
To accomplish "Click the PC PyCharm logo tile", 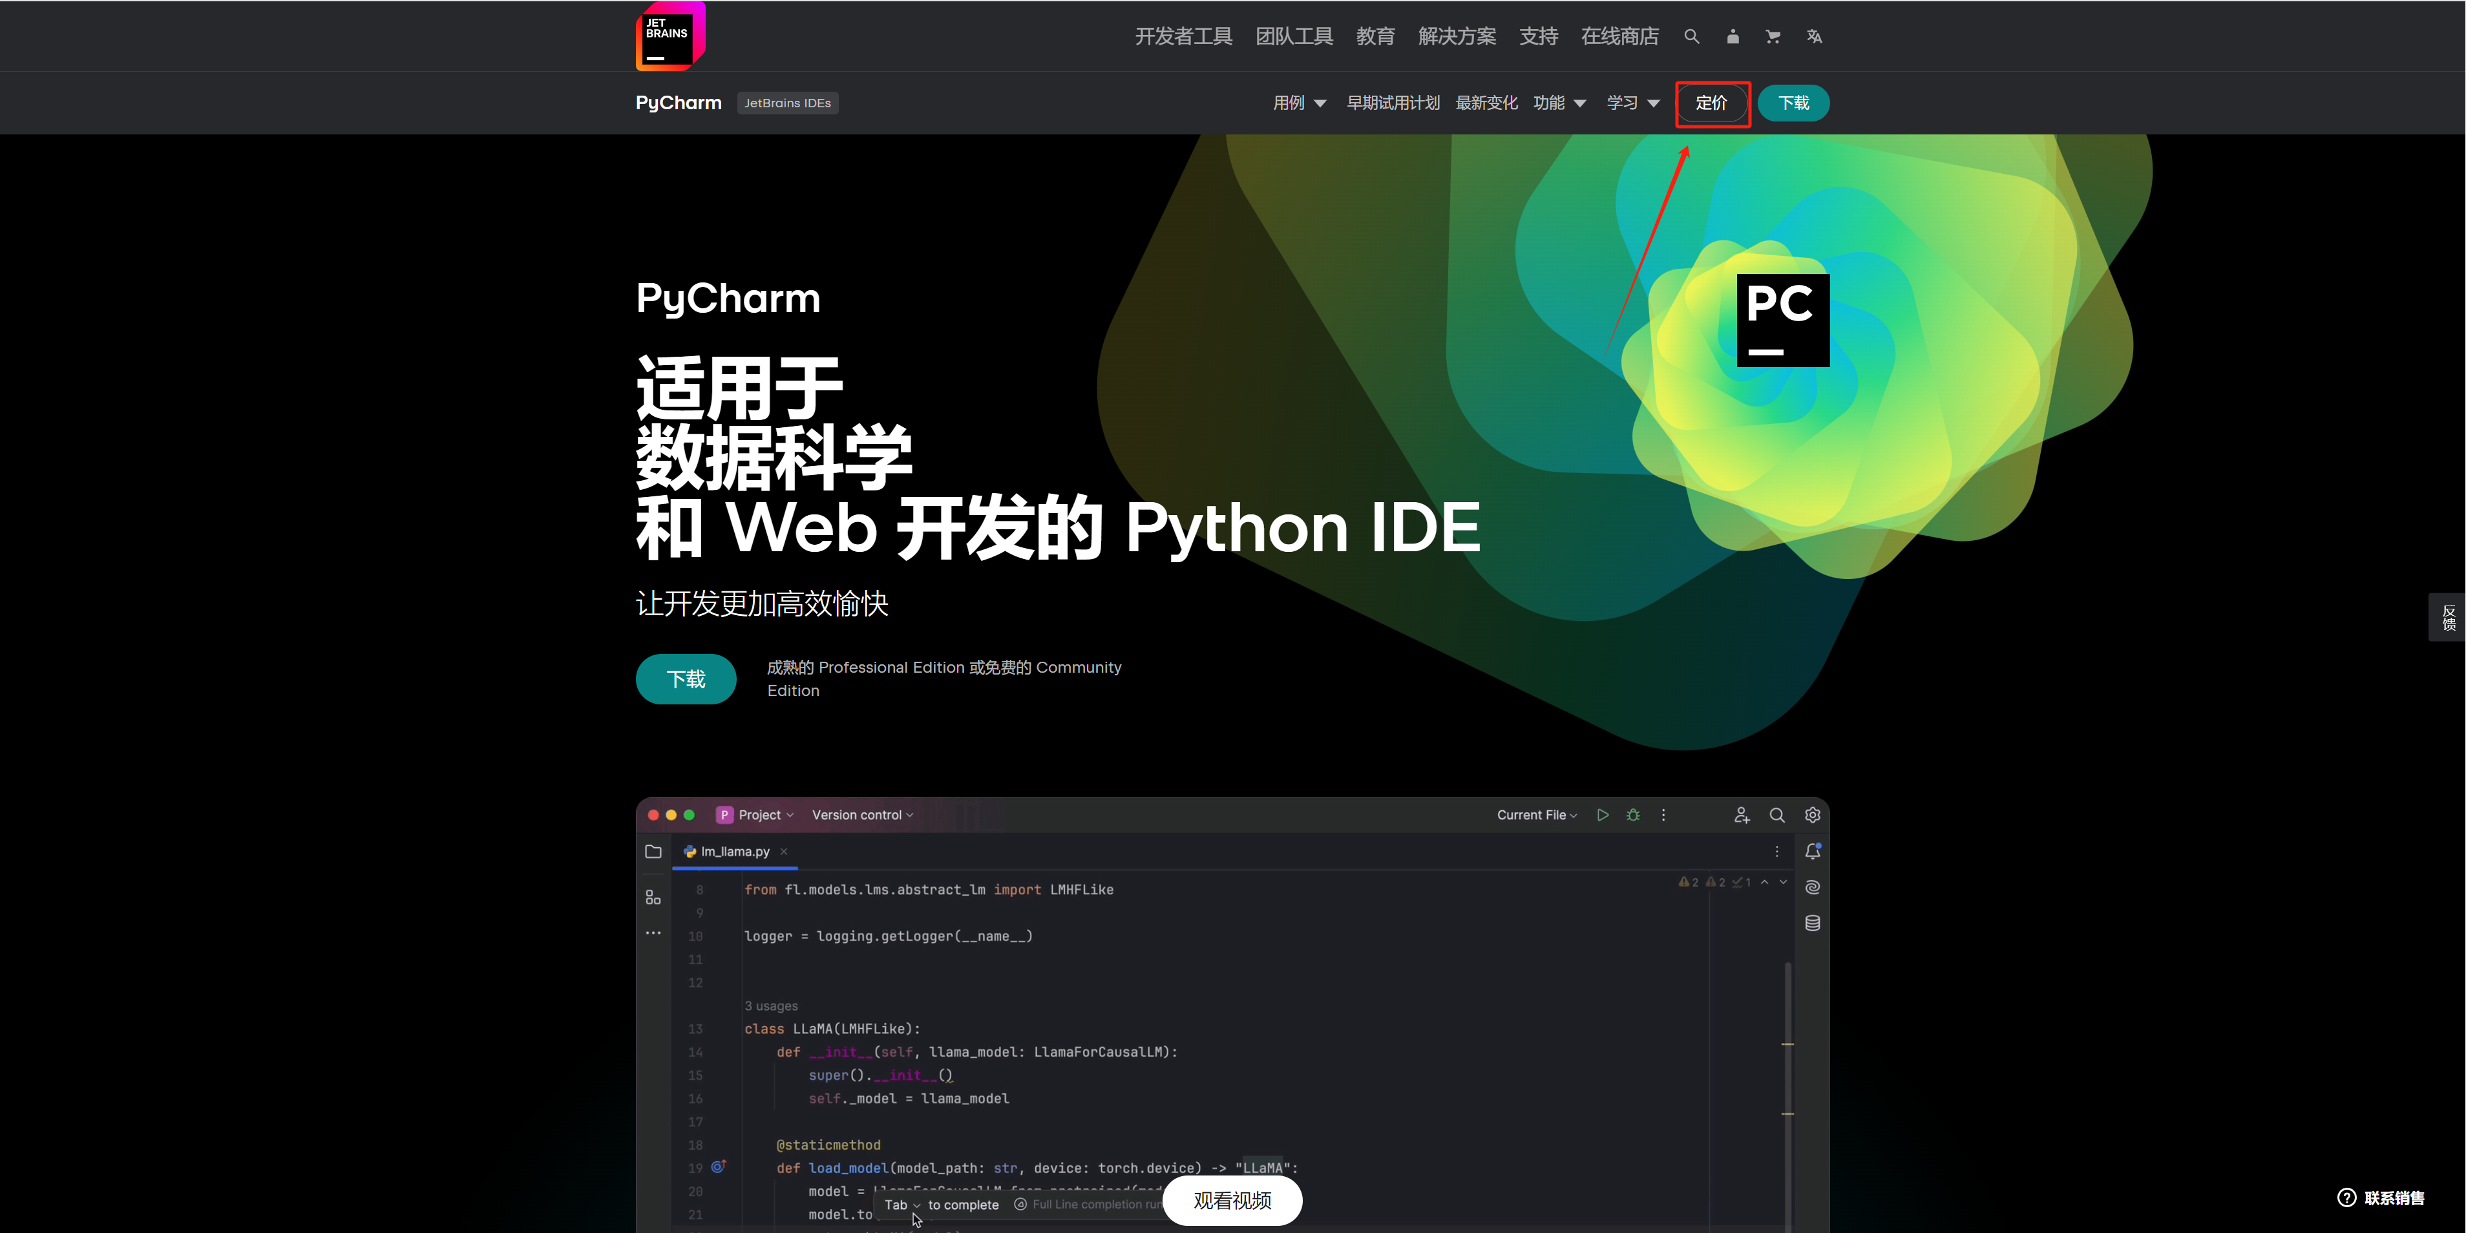I will click(1782, 320).
